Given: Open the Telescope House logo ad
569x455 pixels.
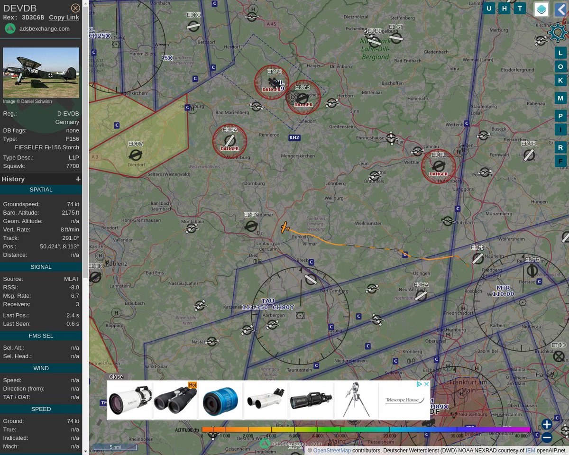Looking at the screenshot, I should pos(404,400).
